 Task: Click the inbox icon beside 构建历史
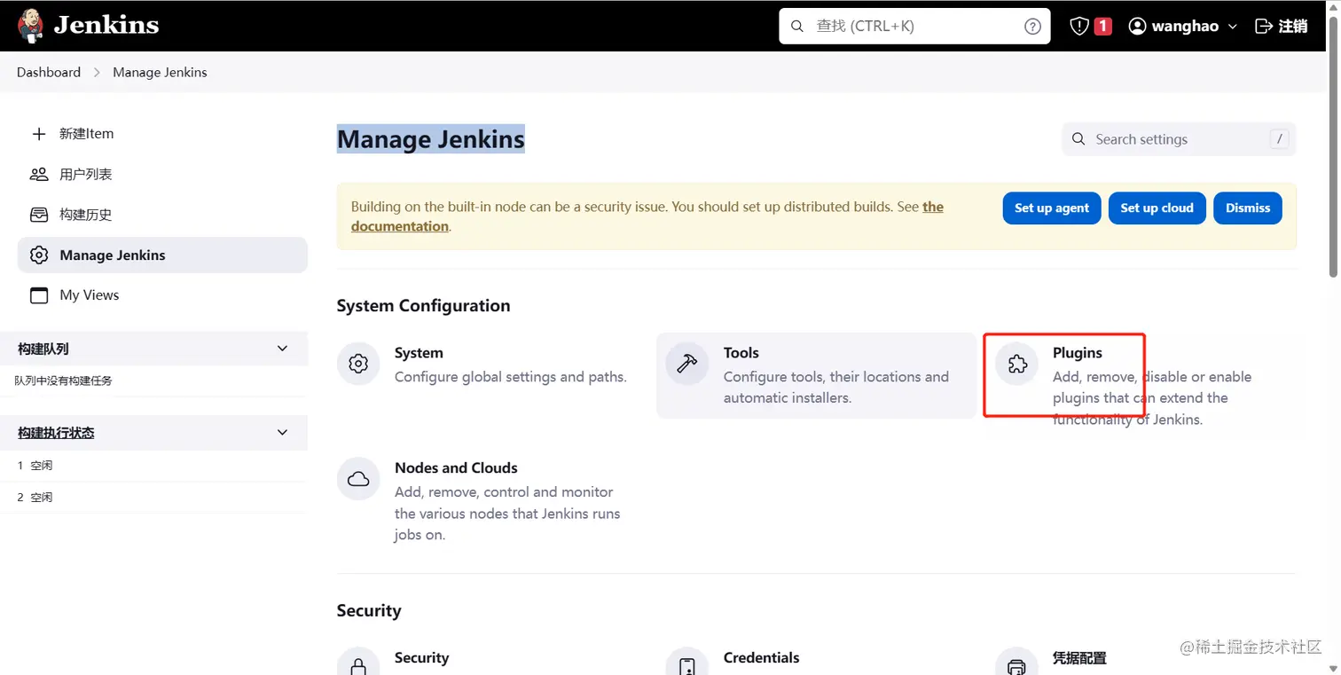pos(39,215)
